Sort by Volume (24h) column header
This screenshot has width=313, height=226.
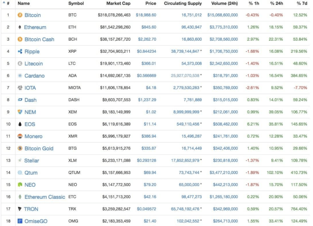tap(225, 4)
